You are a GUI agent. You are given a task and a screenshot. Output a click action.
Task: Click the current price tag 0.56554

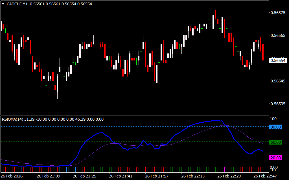278,60
